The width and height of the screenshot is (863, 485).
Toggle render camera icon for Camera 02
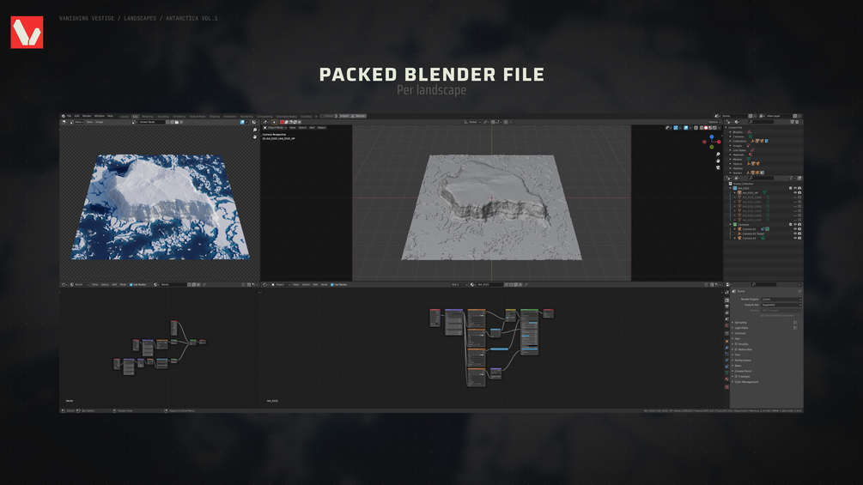(799, 238)
